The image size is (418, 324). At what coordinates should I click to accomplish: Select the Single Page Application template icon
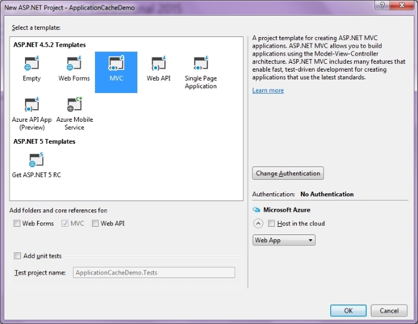point(201,63)
